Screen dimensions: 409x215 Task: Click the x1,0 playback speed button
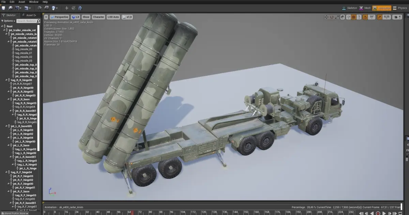127,17
